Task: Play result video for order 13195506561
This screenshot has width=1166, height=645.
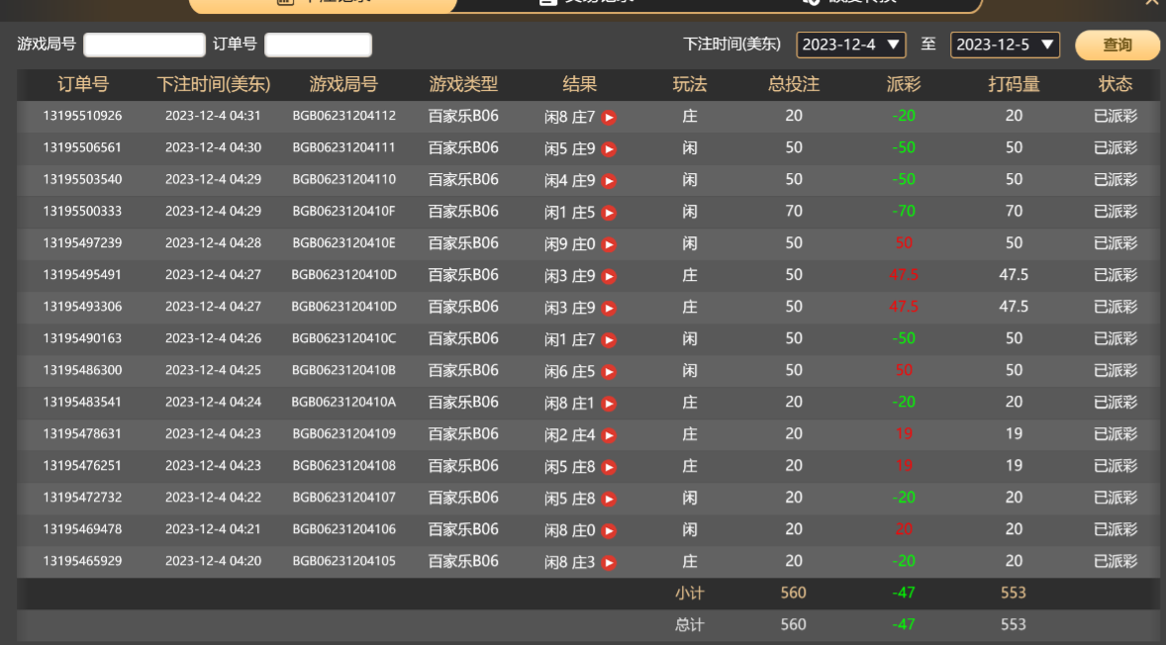Action: tap(609, 149)
